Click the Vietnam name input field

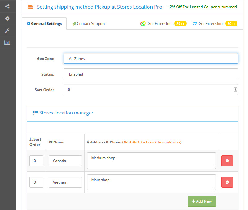(x=65, y=182)
